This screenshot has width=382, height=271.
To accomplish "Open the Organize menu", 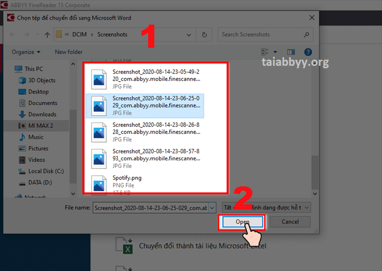I will click(26, 52).
